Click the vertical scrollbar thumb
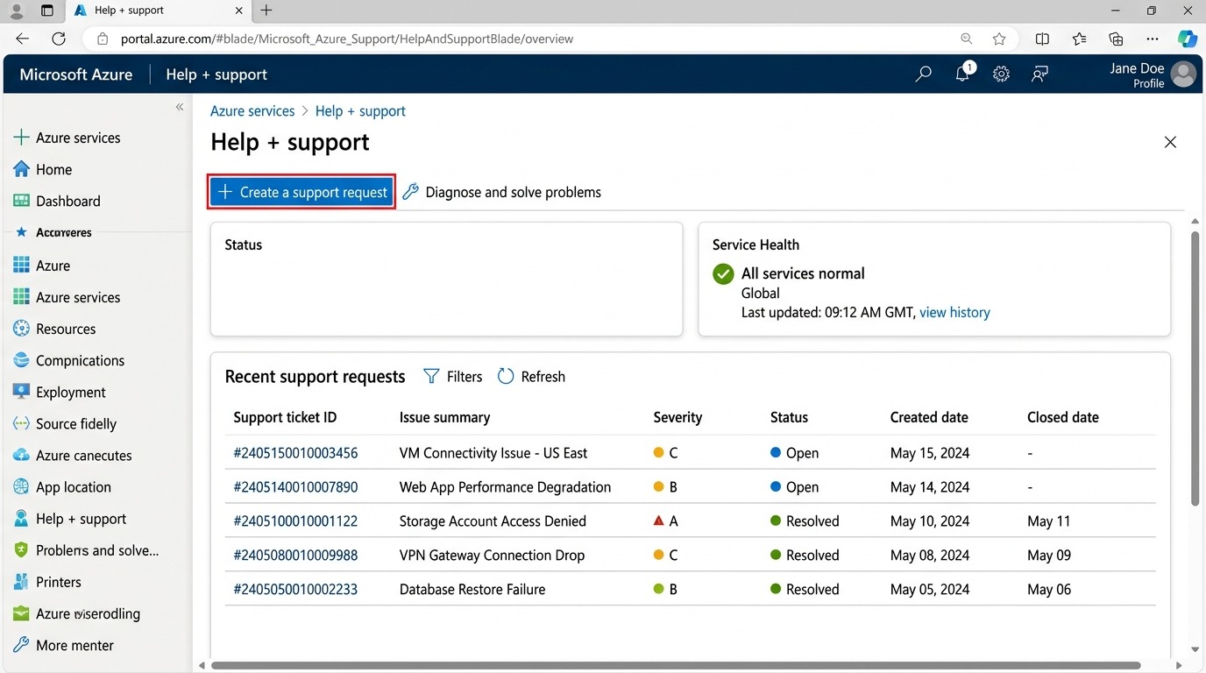The height and width of the screenshot is (673, 1206). [1195, 369]
